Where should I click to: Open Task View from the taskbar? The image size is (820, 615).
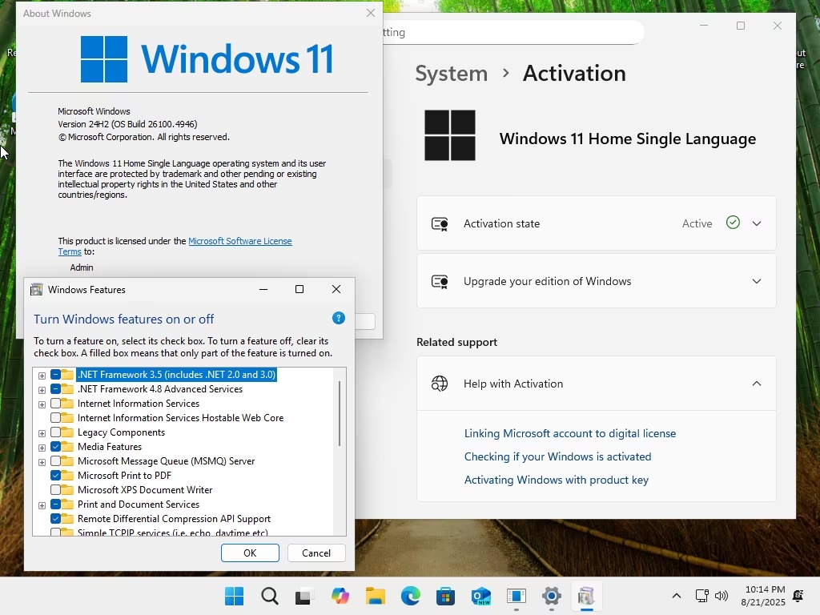pyautogui.click(x=304, y=596)
